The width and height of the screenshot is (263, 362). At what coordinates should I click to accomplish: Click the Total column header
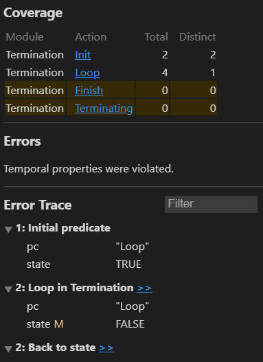click(x=156, y=37)
